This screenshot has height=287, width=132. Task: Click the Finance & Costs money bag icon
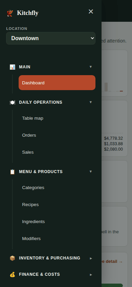[x=13, y=274]
